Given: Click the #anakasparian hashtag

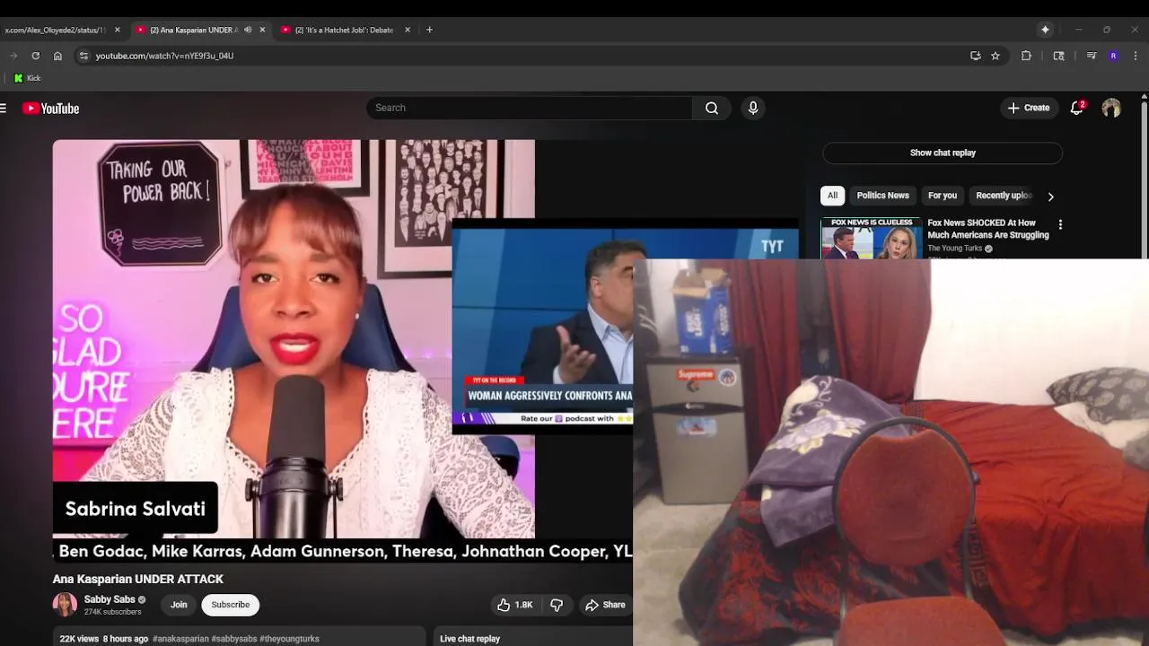Looking at the screenshot, I should 180,639.
